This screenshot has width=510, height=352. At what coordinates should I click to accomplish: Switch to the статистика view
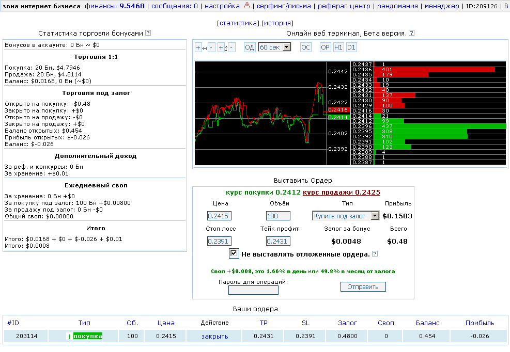click(x=238, y=23)
